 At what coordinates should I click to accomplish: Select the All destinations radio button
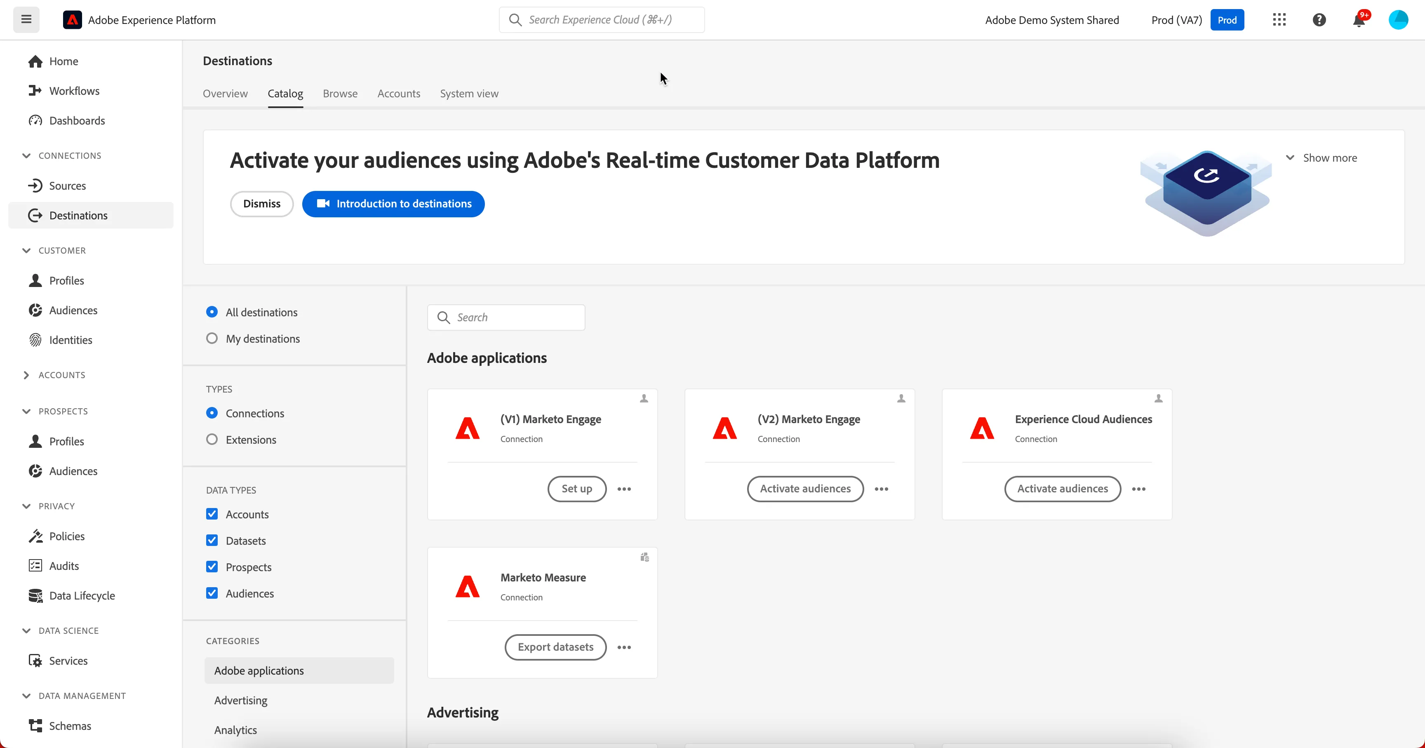pos(212,312)
